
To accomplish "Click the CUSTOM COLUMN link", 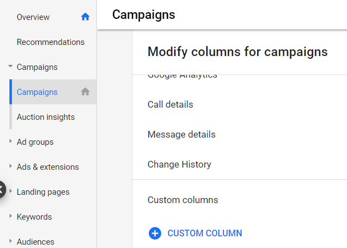I will point(205,233).
